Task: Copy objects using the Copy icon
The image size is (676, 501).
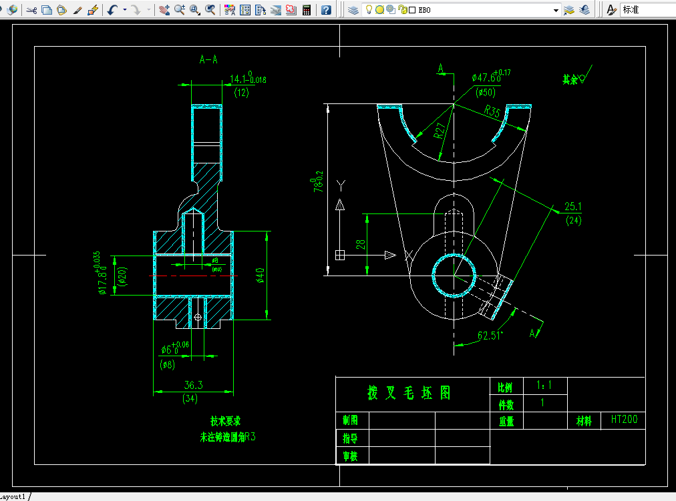Action: click(47, 10)
